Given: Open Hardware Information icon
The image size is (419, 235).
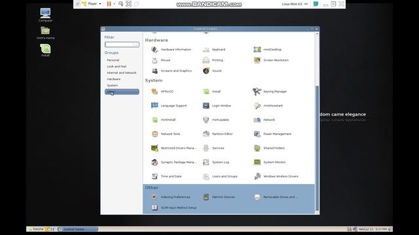Looking at the screenshot, I should coord(155,50).
